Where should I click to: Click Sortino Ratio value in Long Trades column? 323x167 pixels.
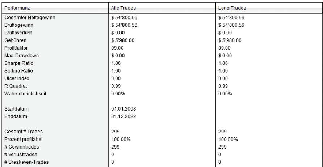click(223, 71)
